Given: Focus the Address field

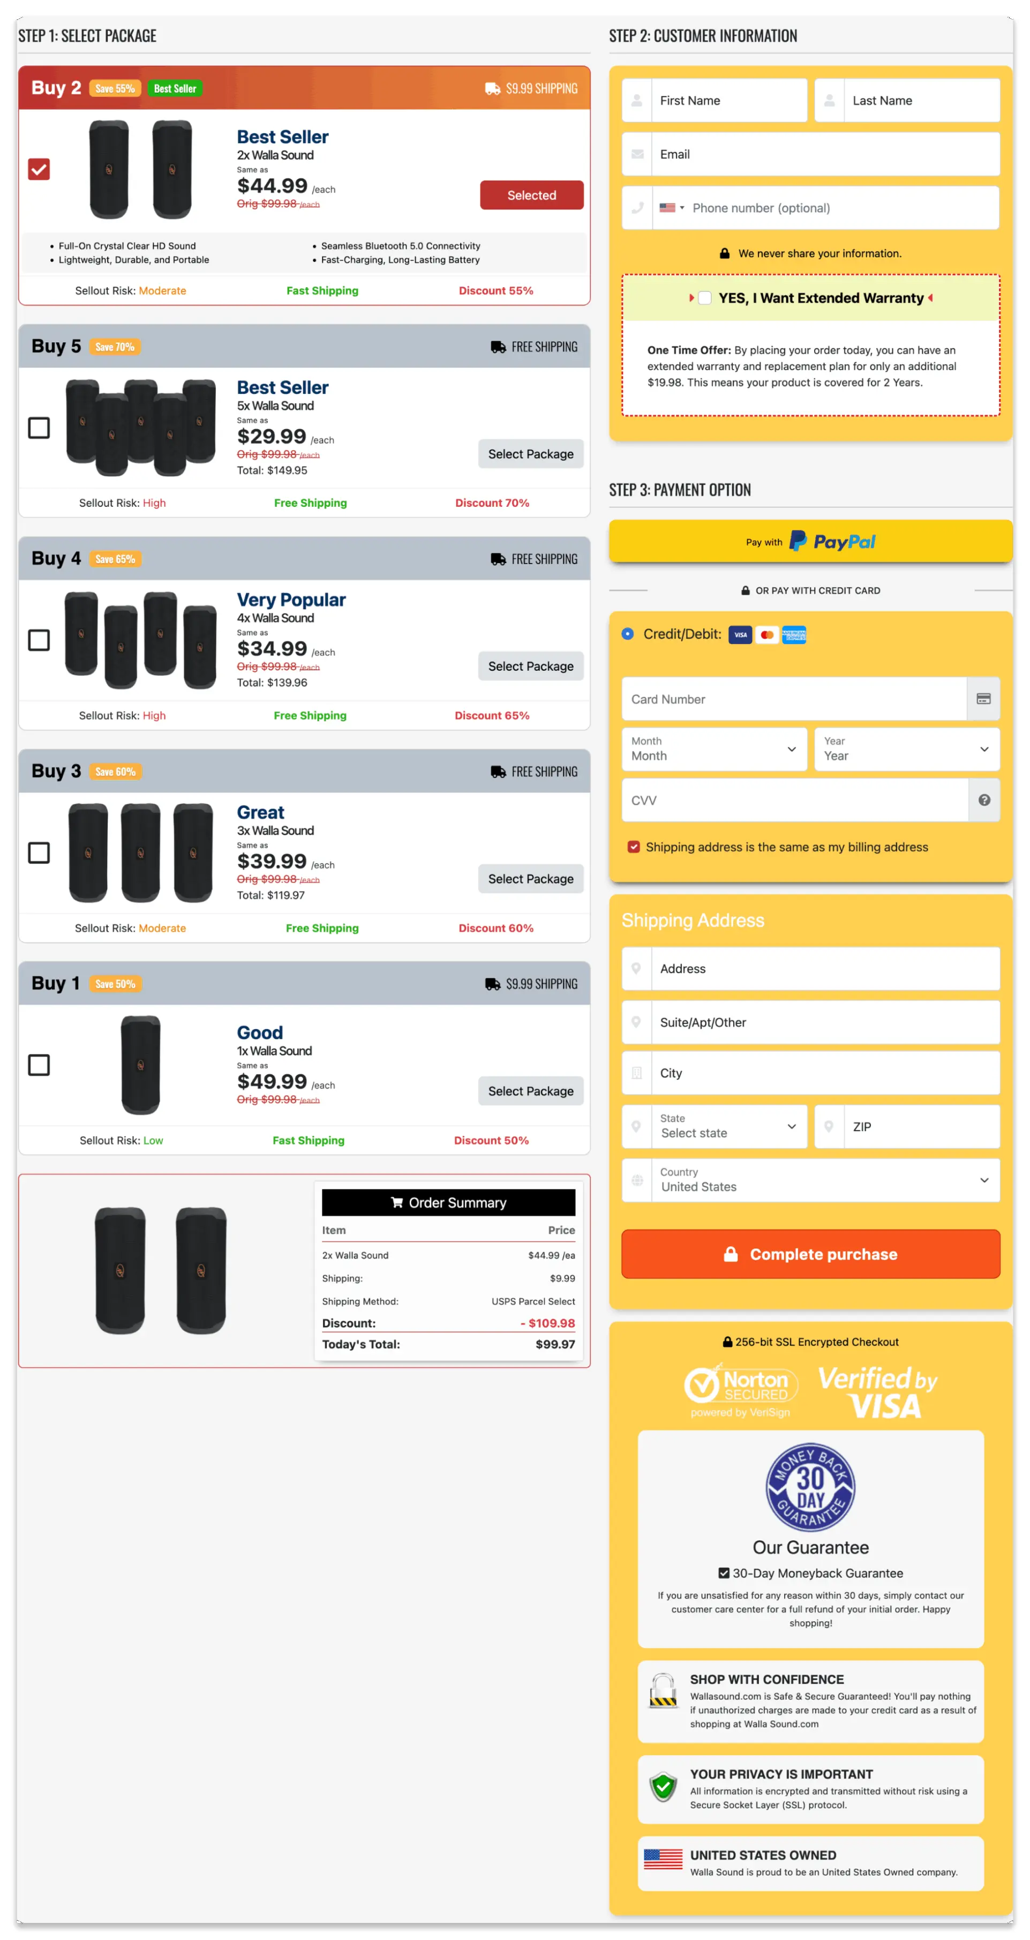Looking at the screenshot, I should pos(825,969).
